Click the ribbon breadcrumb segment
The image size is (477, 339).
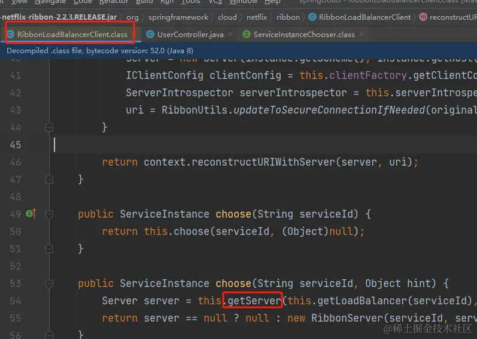[x=288, y=17]
